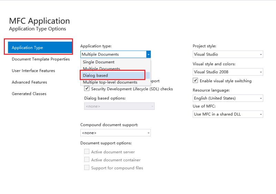
Task: Toggle Security Development Lifecycle checks checkbox
Action: pyautogui.click(x=87, y=89)
